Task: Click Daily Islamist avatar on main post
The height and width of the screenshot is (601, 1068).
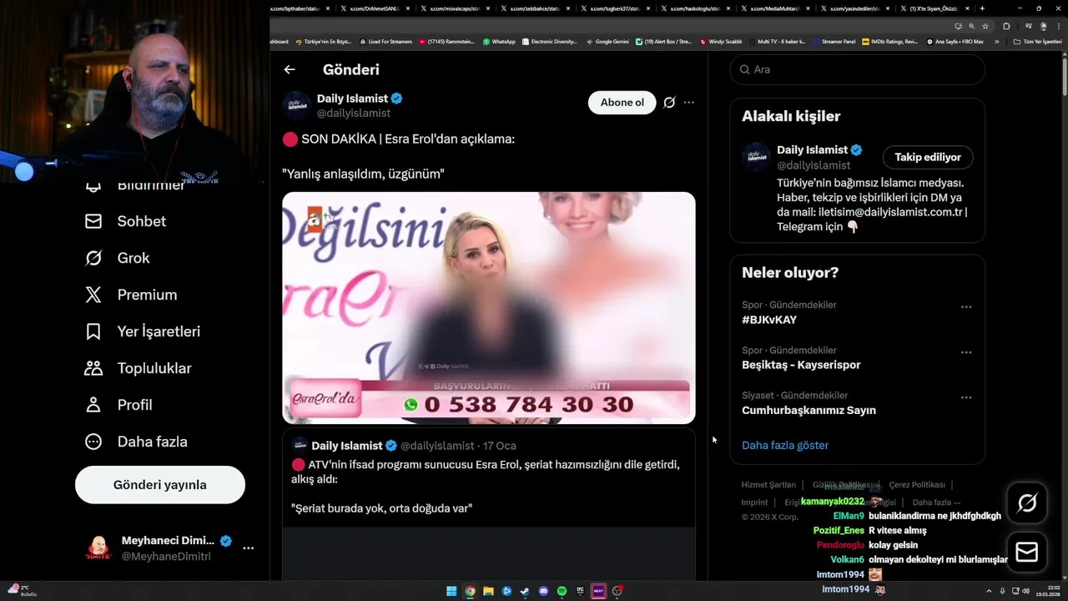Action: click(x=296, y=105)
